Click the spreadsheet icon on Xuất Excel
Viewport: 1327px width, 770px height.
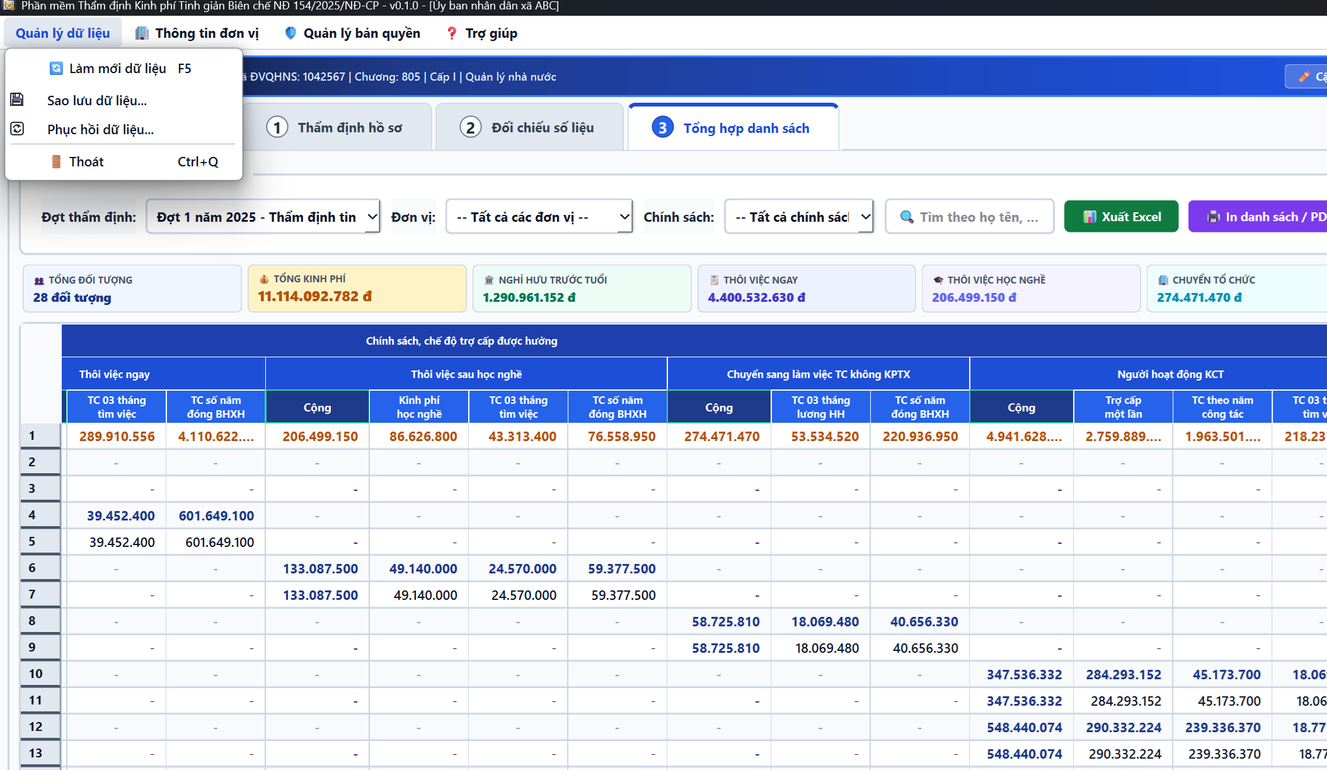click(x=1089, y=217)
